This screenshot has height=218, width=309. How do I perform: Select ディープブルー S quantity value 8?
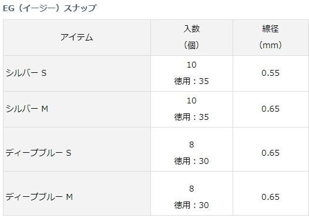tap(192, 145)
